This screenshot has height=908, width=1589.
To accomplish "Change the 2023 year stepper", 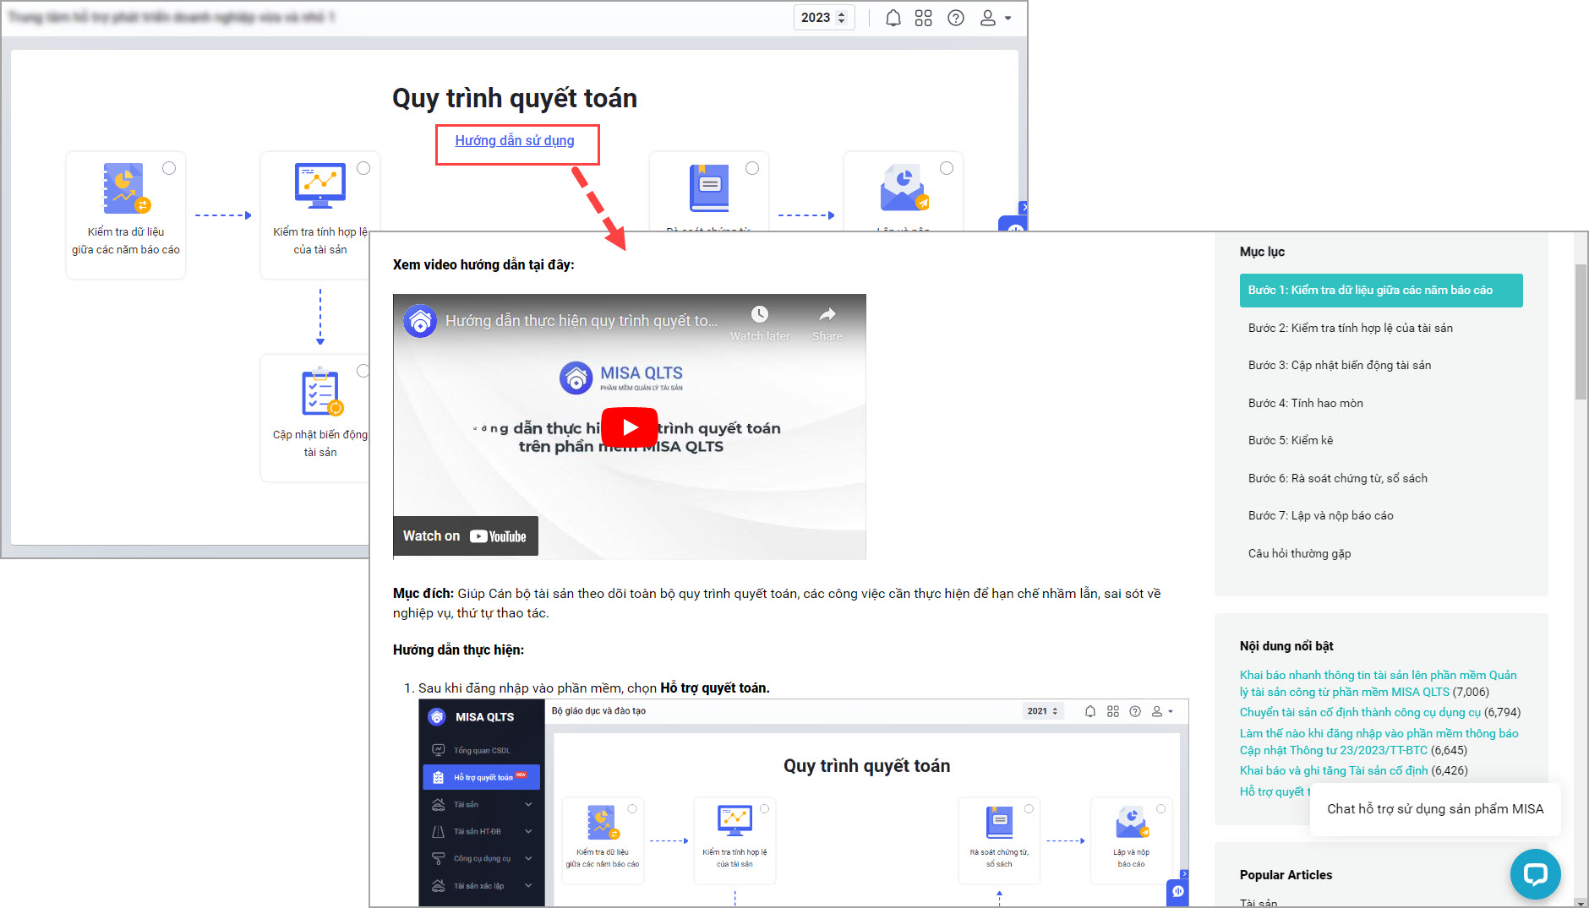I will [x=841, y=18].
